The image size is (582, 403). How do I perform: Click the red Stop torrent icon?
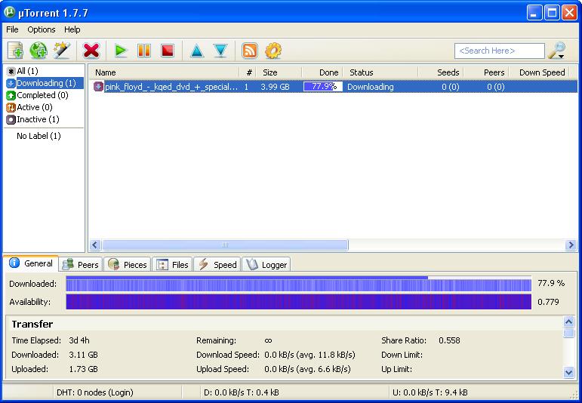coord(168,51)
